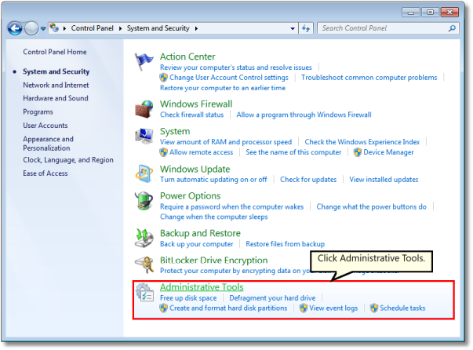Select System and Security breadcrumb

pyautogui.click(x=158, y=28)
